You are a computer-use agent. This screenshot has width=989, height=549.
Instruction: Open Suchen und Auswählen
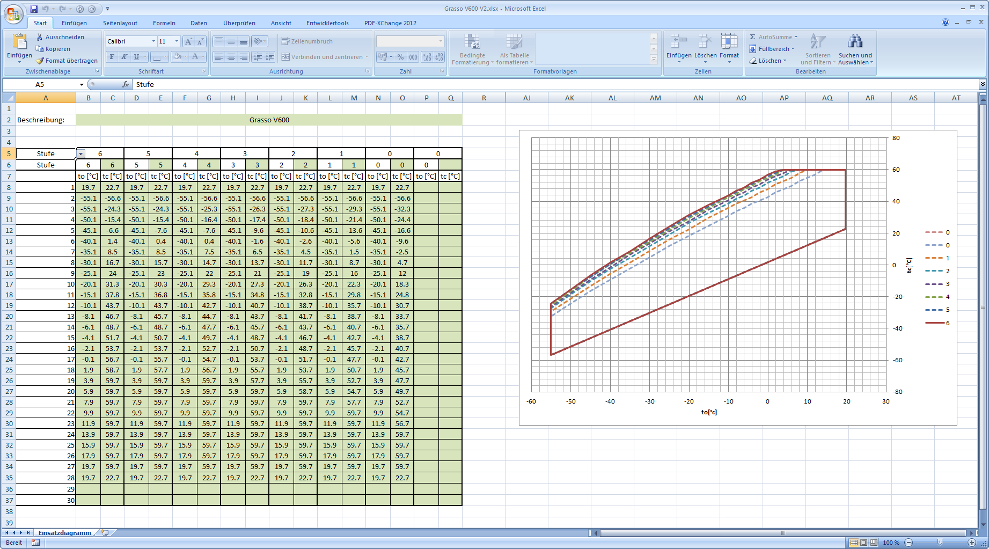[x=855, y=48]
